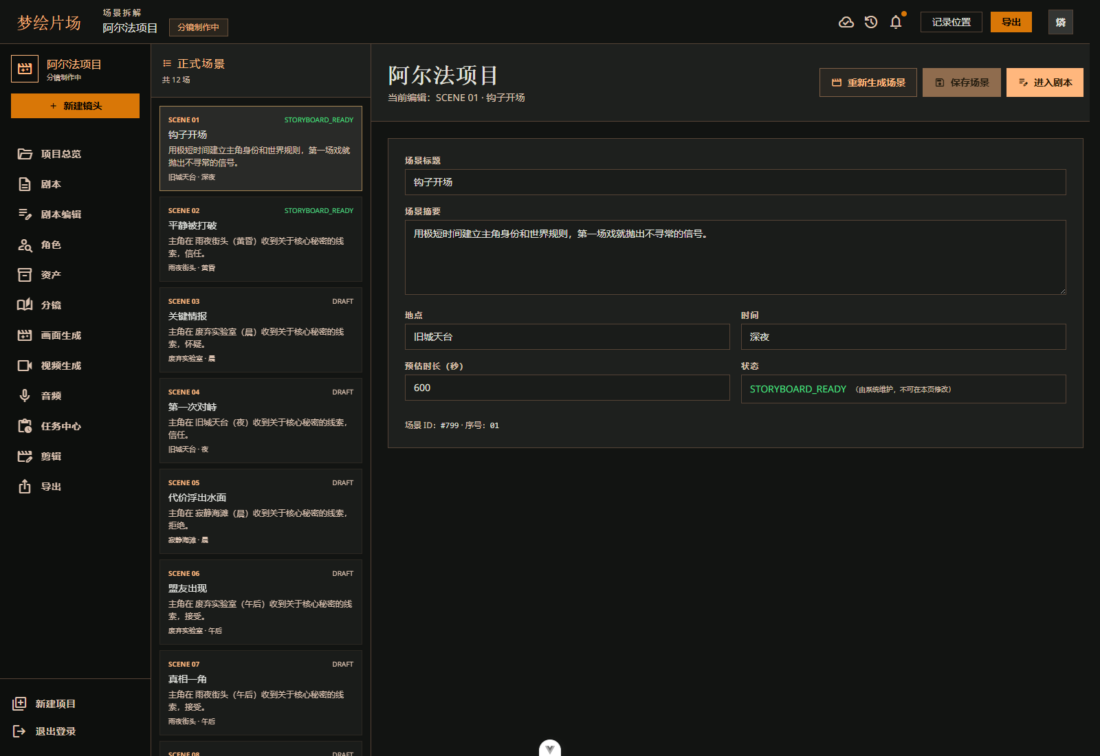Click the 退出登录 label
This screenshot has width=1100, height=756.
(x=56, y=731)
